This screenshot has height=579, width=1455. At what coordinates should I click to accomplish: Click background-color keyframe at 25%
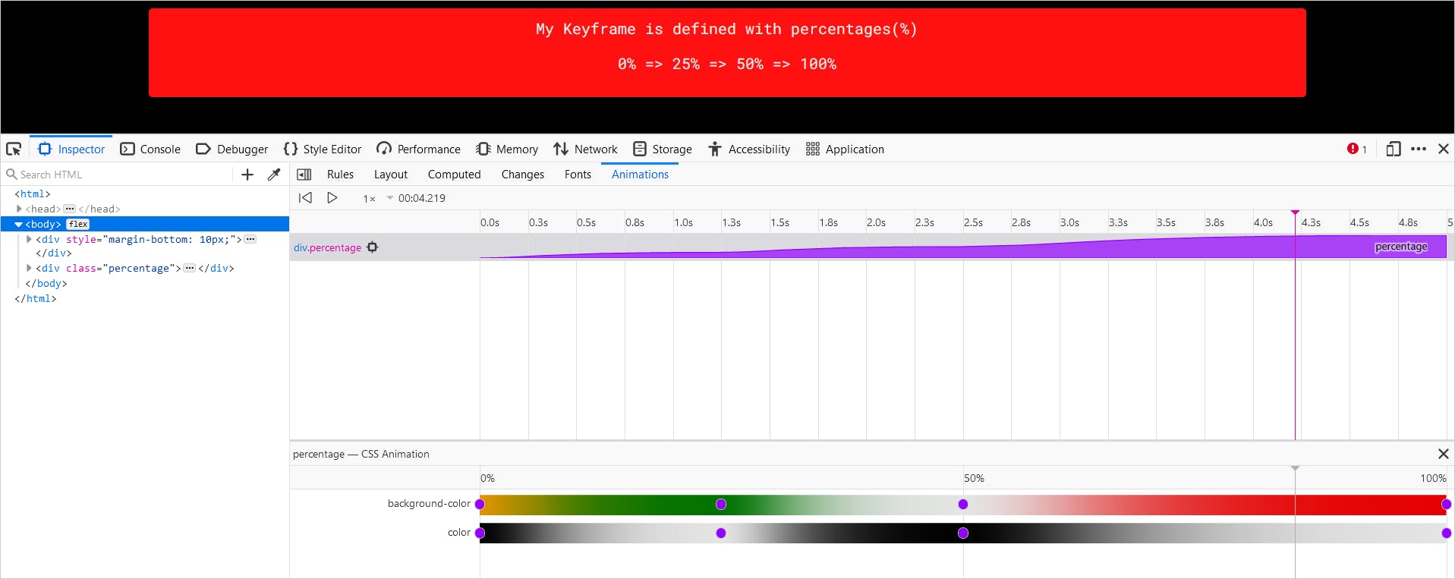tap(721, 504)
